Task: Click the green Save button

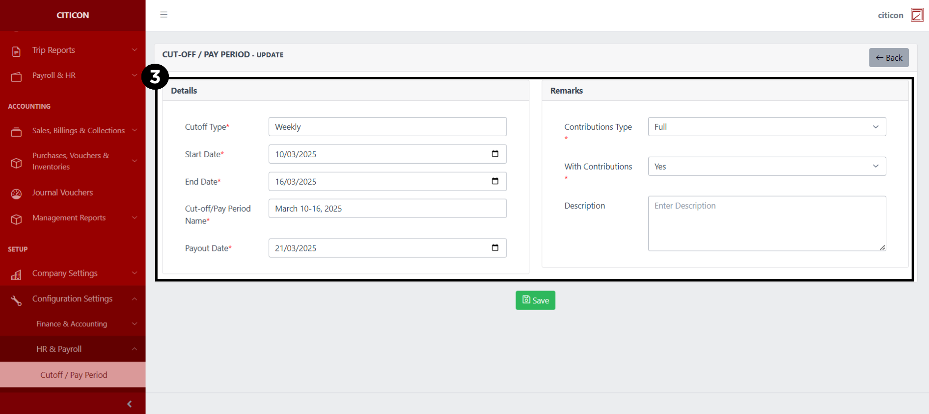Action: coord(535,300)
